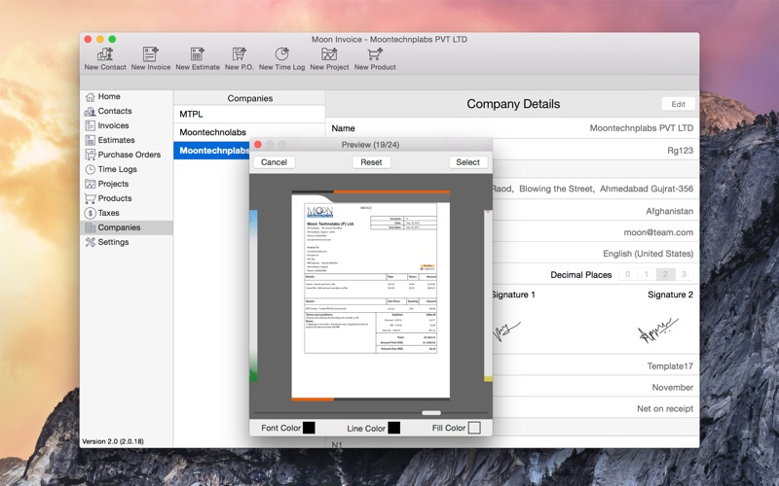Open the Font Color swatch
Image resolution: width=779 pixels, height=486 pixels.
tap(309, 428)
